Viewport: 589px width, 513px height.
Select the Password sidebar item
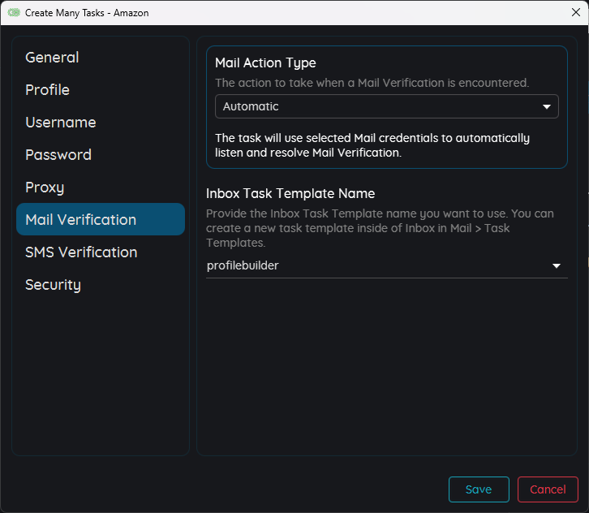coord(58,155)
